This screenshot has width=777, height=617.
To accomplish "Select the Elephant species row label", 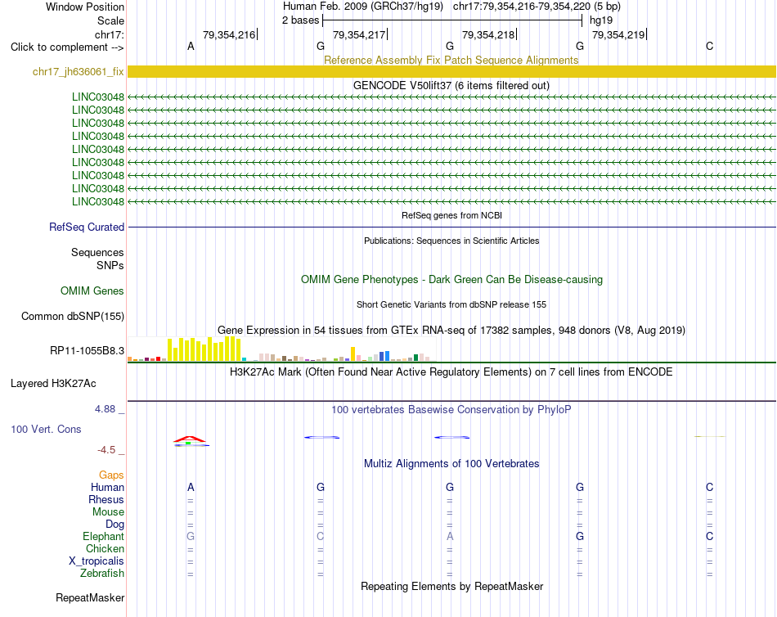I will 103,536.
